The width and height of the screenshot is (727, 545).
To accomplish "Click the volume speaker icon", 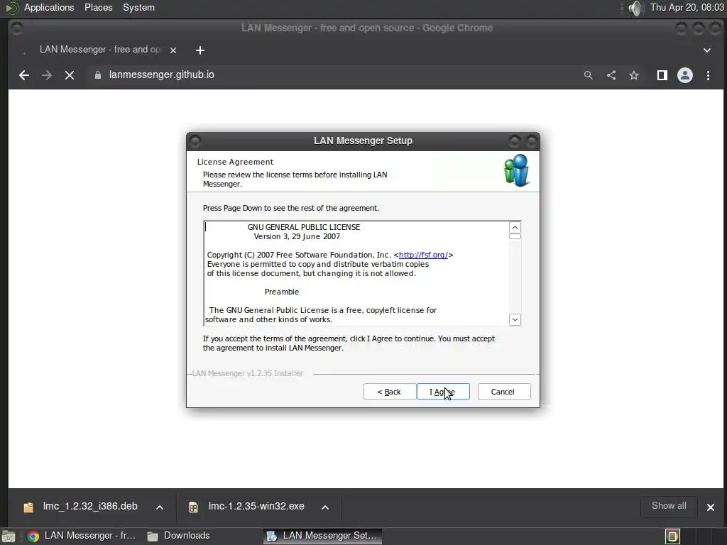I will pos(635,7).
